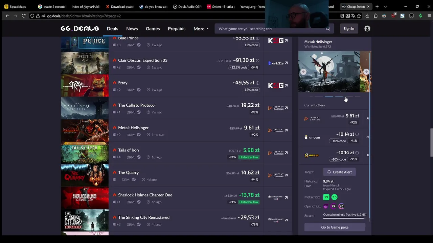Click info icon on G2Play offer price
The height and width of the screenshot is (243, 433).
pyautogui.click(x=357, y=153)
